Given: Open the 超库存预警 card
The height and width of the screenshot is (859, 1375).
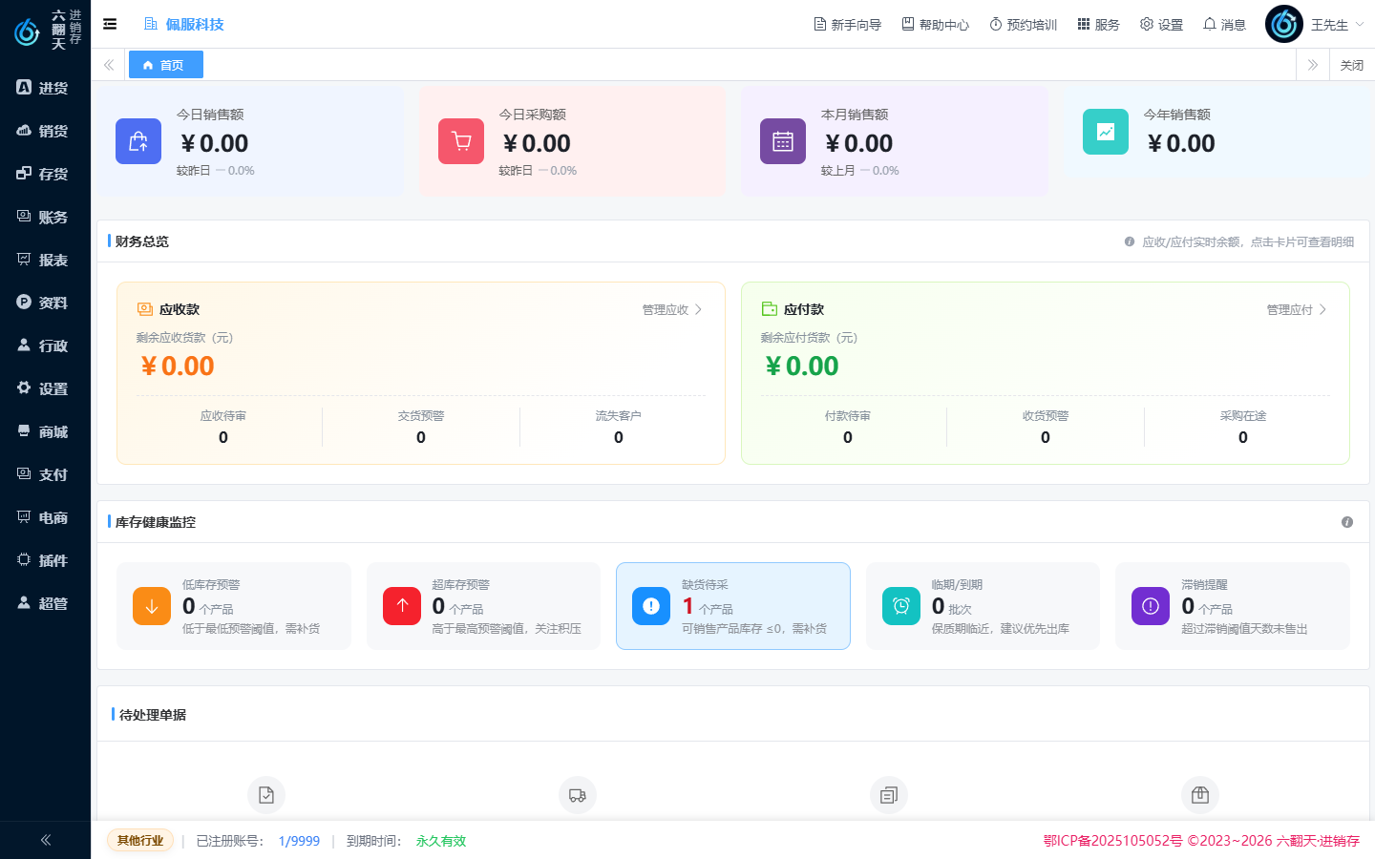Looking at the screenshot, I should click(483, 606).
